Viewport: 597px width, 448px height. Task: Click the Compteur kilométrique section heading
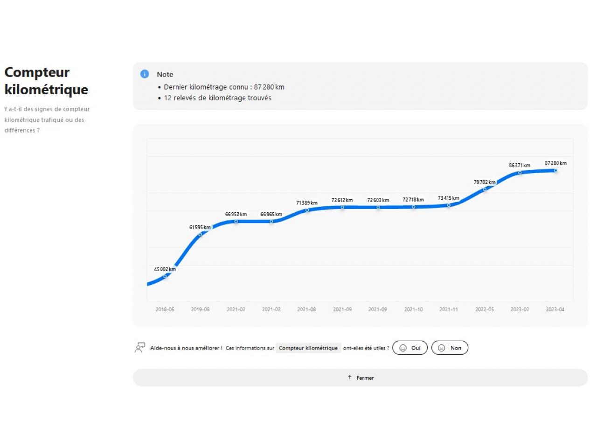coord(46,81)
